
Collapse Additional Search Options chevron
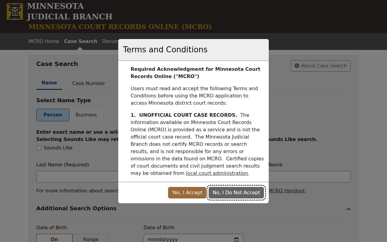coord(349,209)
